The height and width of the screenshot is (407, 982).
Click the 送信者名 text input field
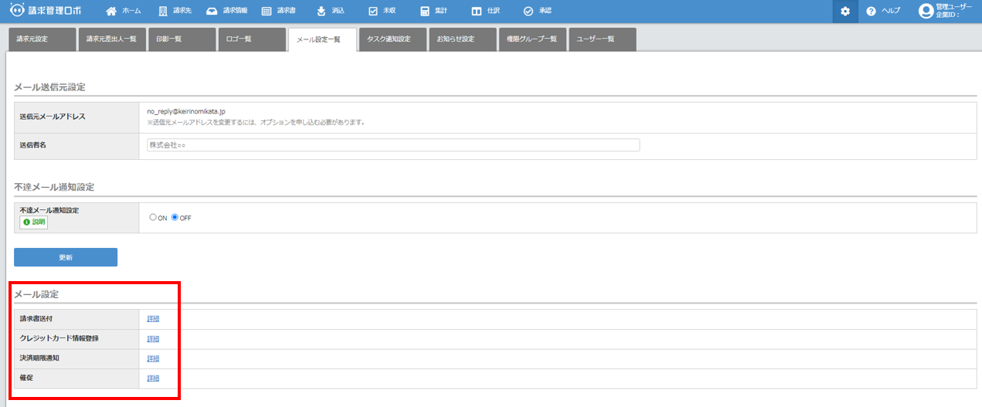(x=392, y=145)
